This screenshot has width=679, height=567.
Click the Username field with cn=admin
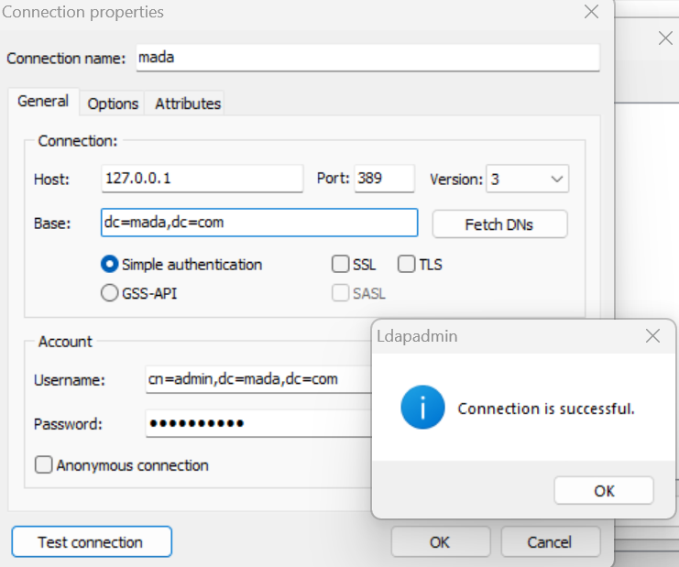coord(258,379)
